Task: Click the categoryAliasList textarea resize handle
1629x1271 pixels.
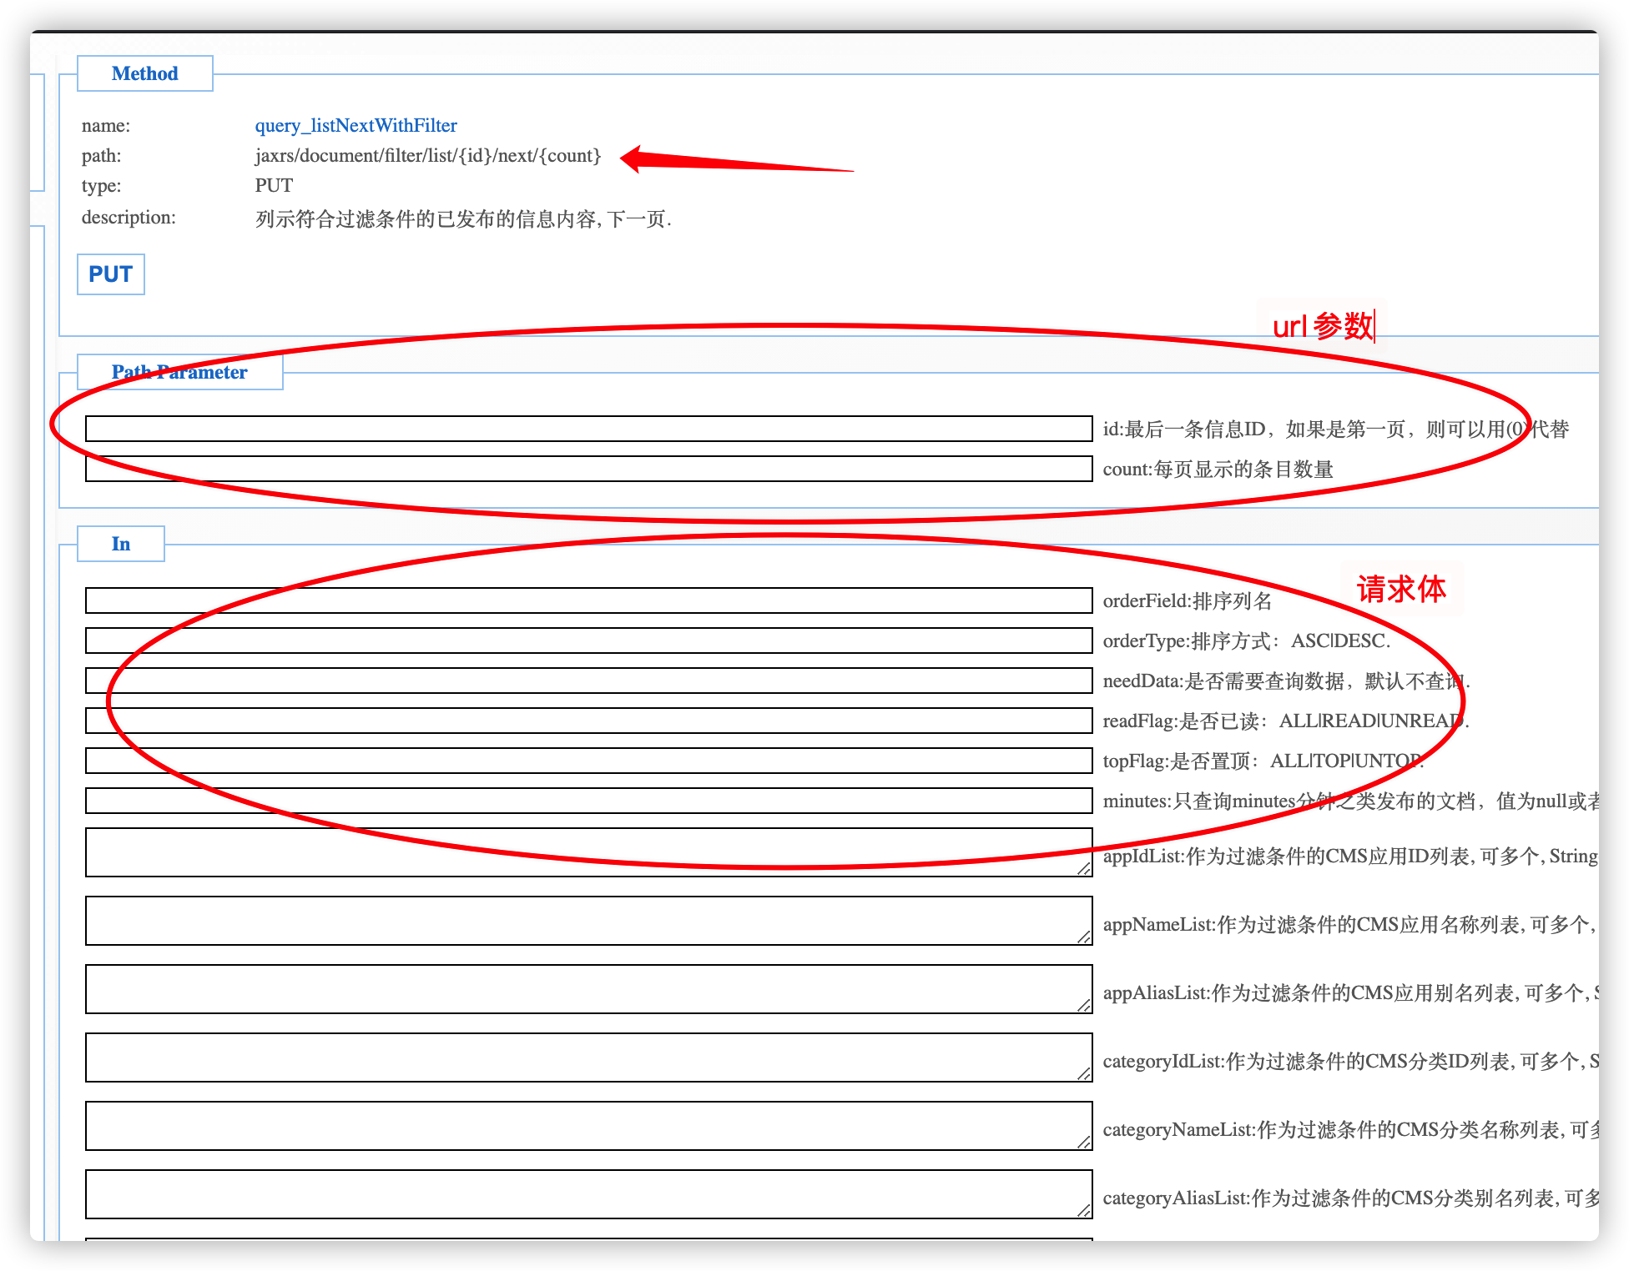Action: tap(1084, 1210)
